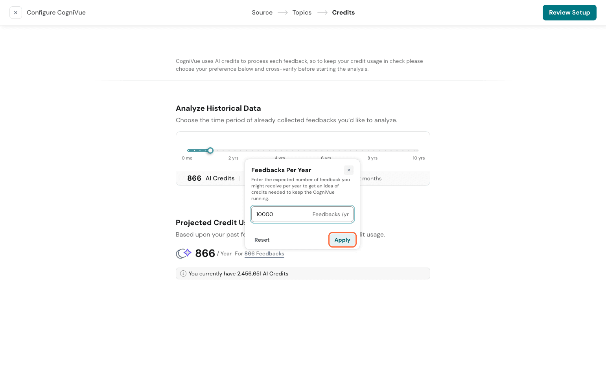Set slider to the 2 yrs mark
The image size is (606, 378).
[x=234, y=150]
